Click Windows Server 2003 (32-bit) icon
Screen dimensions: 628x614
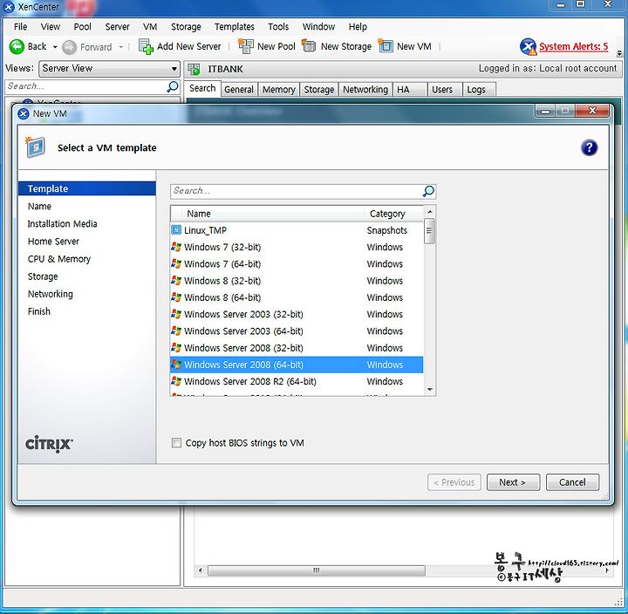pyautogui.click(x=176, y=314)
